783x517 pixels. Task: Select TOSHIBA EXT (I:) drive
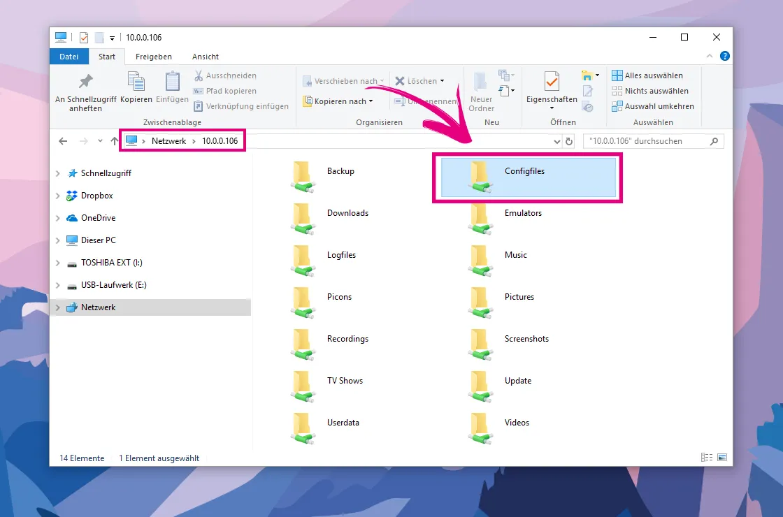coord(111,263)
